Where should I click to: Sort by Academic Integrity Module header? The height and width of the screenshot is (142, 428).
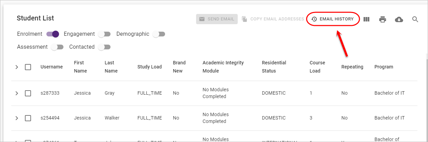(223, 67)
